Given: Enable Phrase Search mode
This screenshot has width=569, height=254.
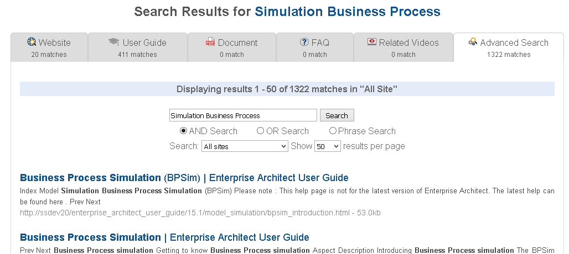Looking at the screenshot, I should tap(333, 131).
